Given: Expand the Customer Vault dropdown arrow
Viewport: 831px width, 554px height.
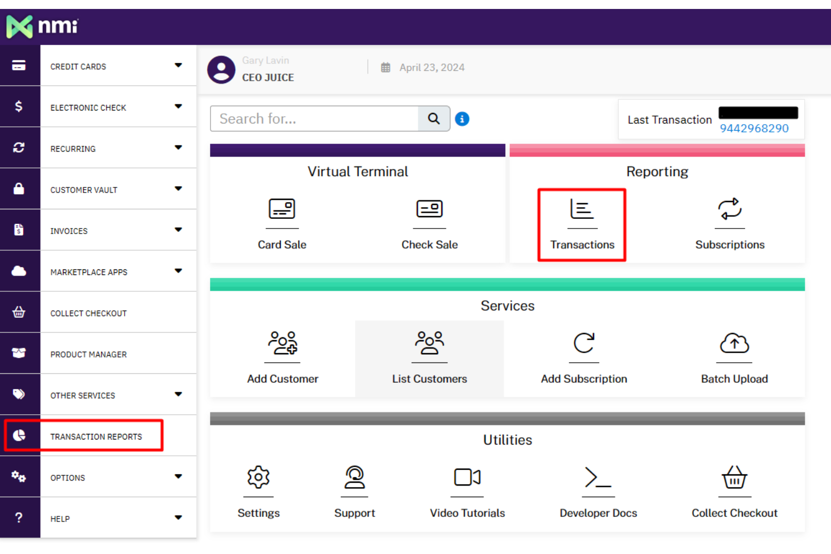Looking at the screenshot, I should pos(178,189).
